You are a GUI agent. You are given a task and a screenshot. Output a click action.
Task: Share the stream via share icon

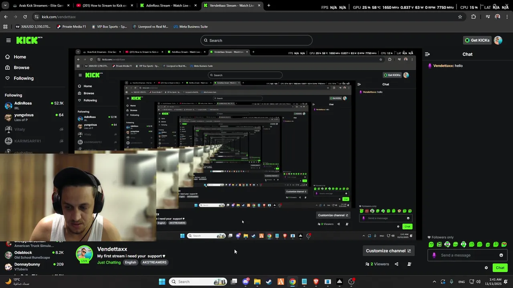(x=396, y=264)
